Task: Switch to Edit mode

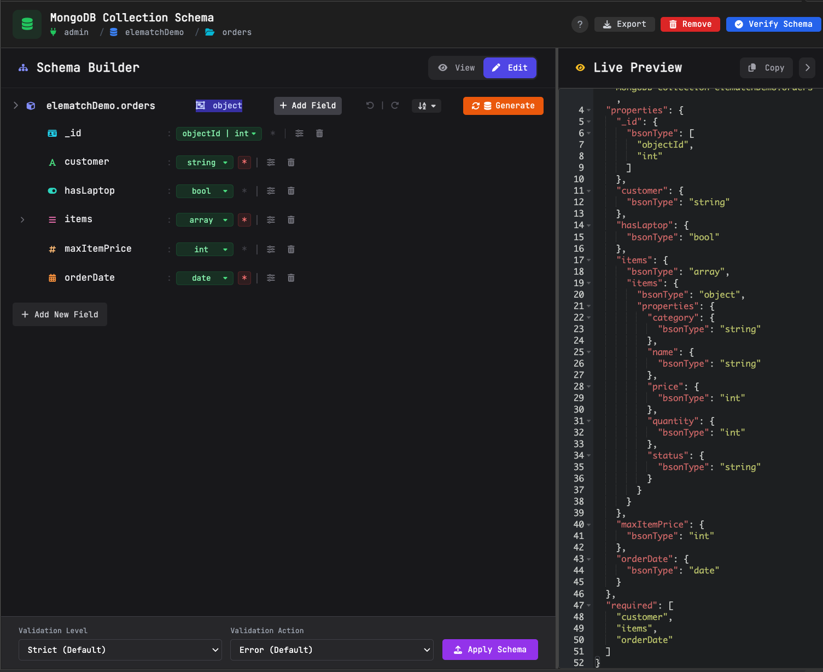Action: tap(510, 68)
